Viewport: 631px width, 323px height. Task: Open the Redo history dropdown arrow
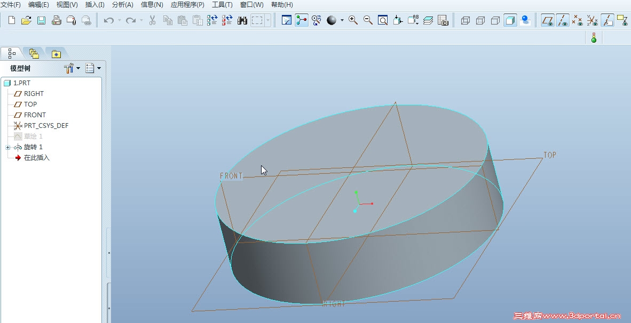(141, 20)
